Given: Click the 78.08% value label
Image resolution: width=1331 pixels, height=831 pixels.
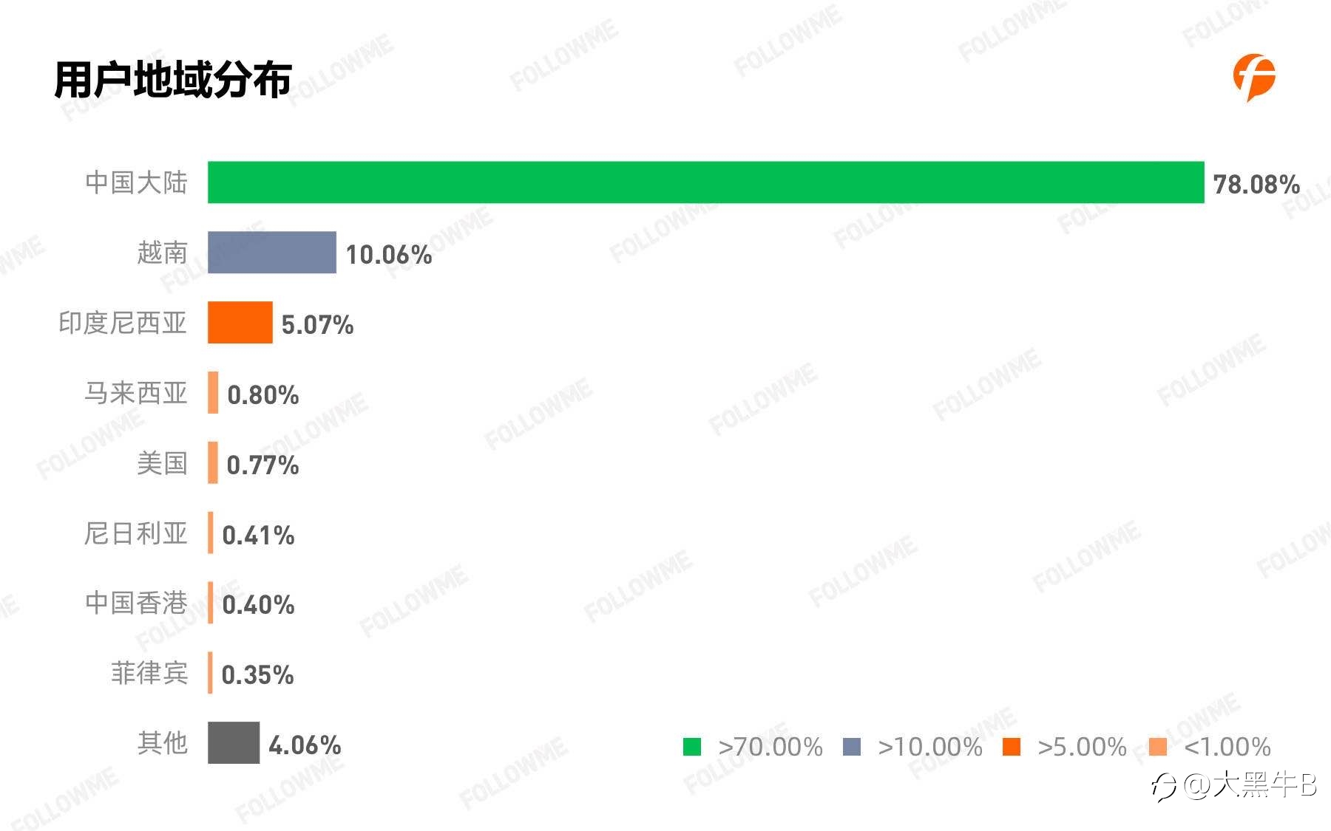Looking at the screenshot, I should tap(1256, 185).
